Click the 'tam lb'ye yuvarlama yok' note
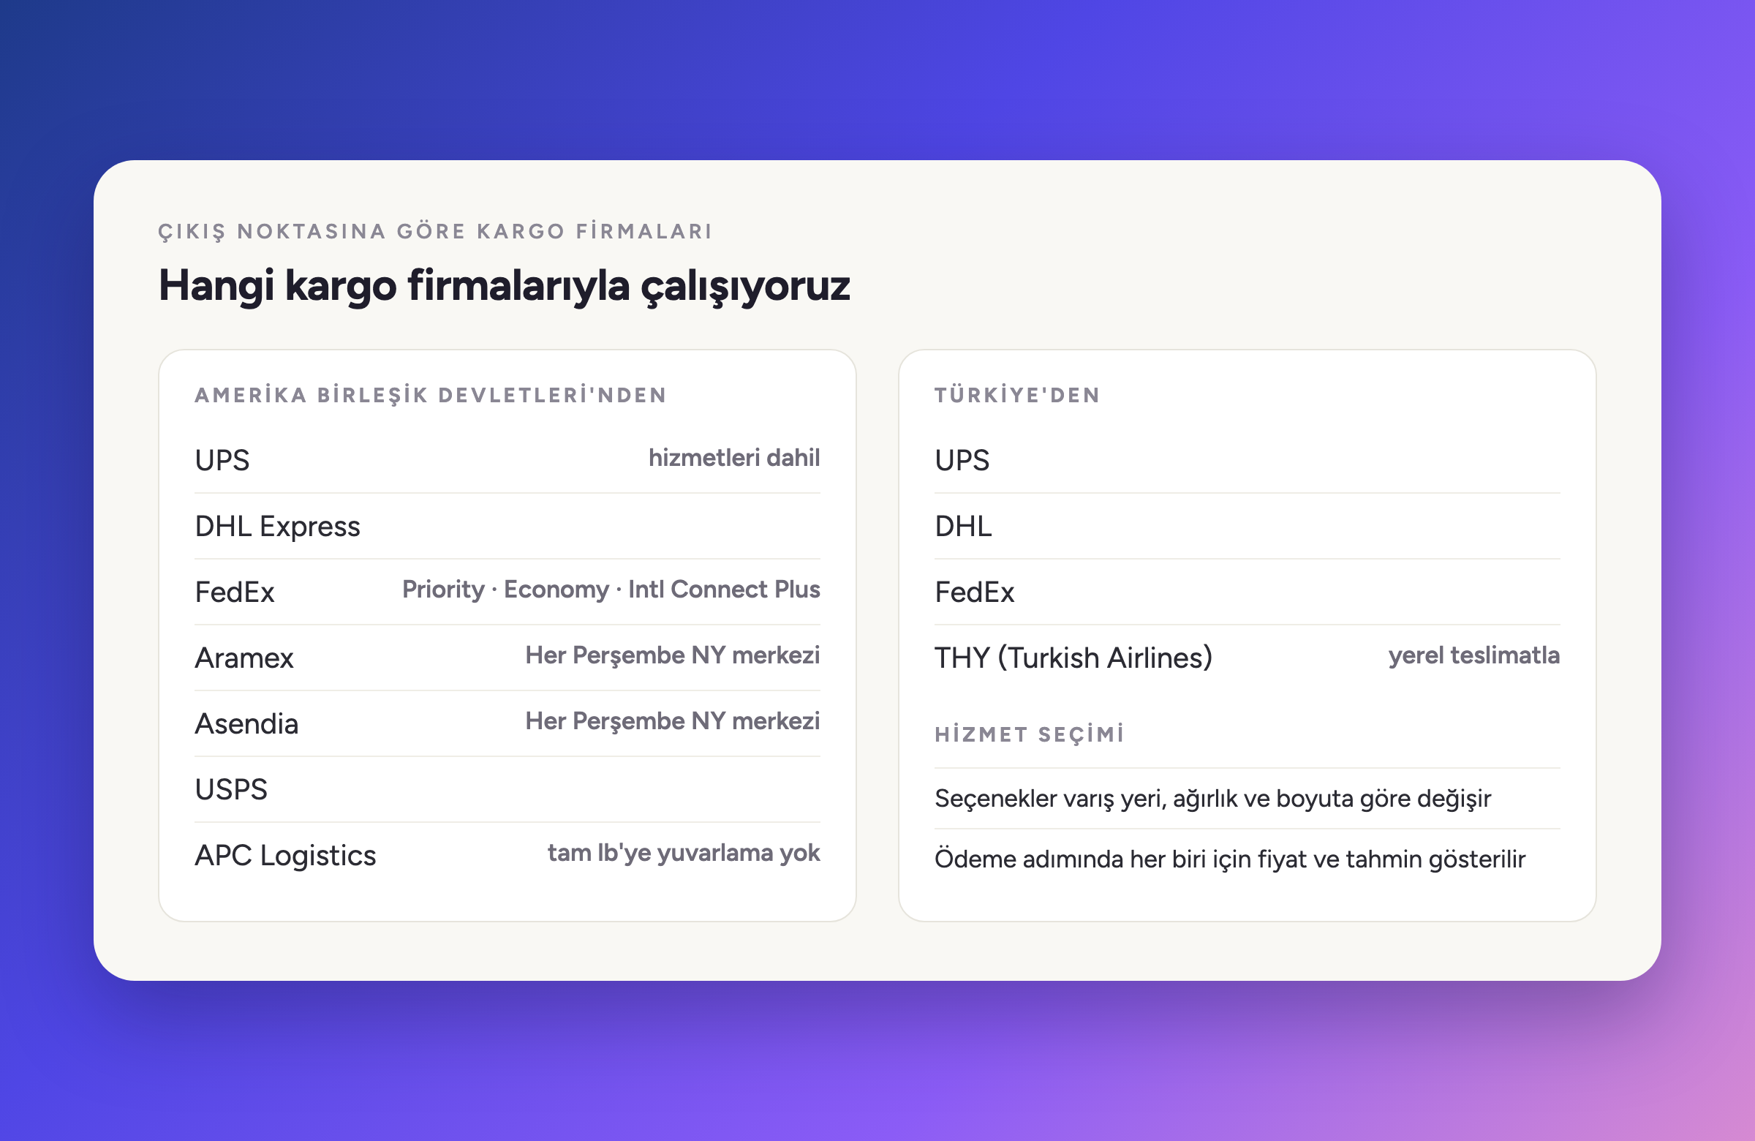 coord(684,853)
